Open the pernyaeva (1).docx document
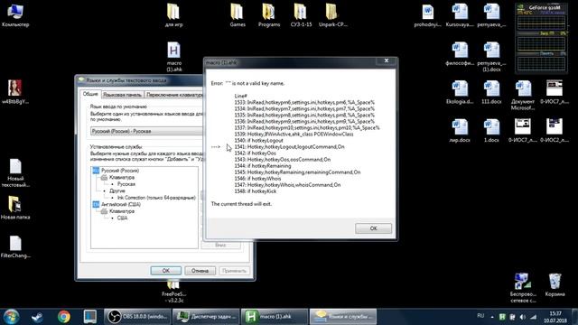This screenshot has width=578, height=325. point(491,57)
